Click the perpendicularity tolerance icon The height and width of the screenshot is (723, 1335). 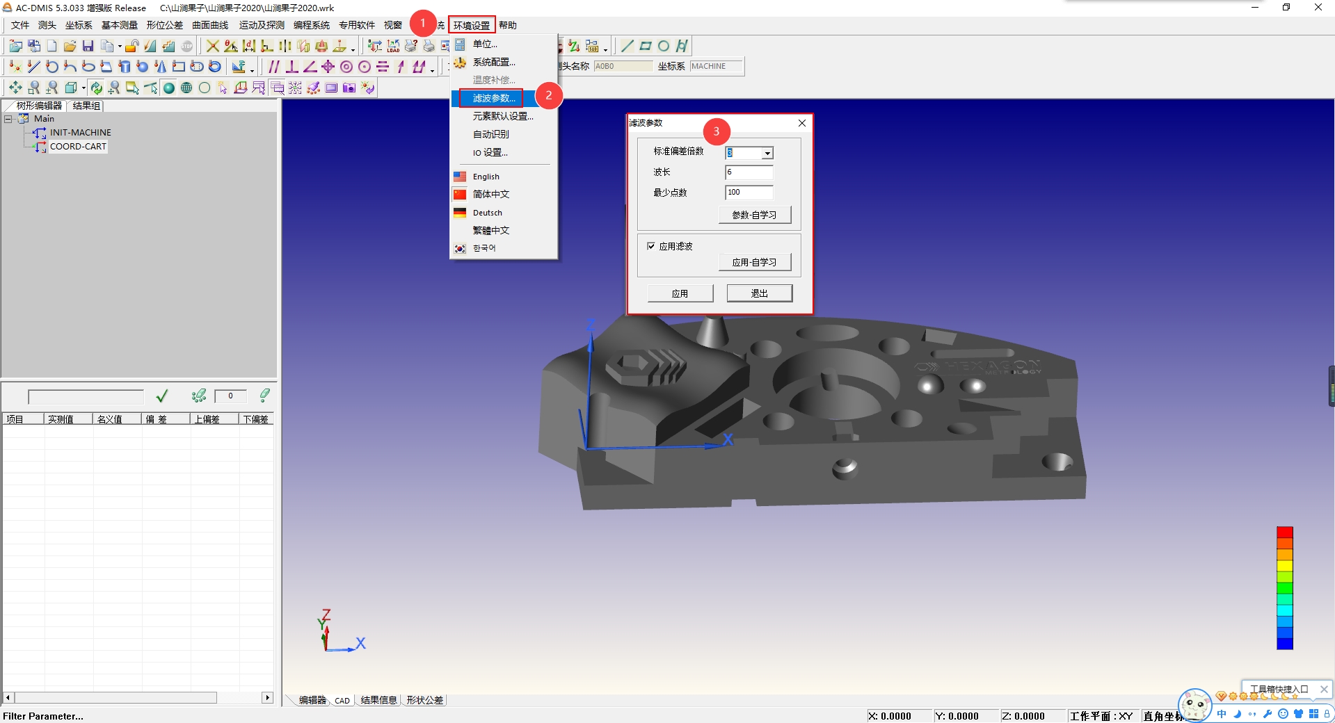point(292,67)
